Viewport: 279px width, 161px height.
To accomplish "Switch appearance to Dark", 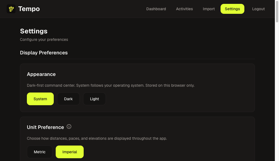I will click(x=68, y=99).
